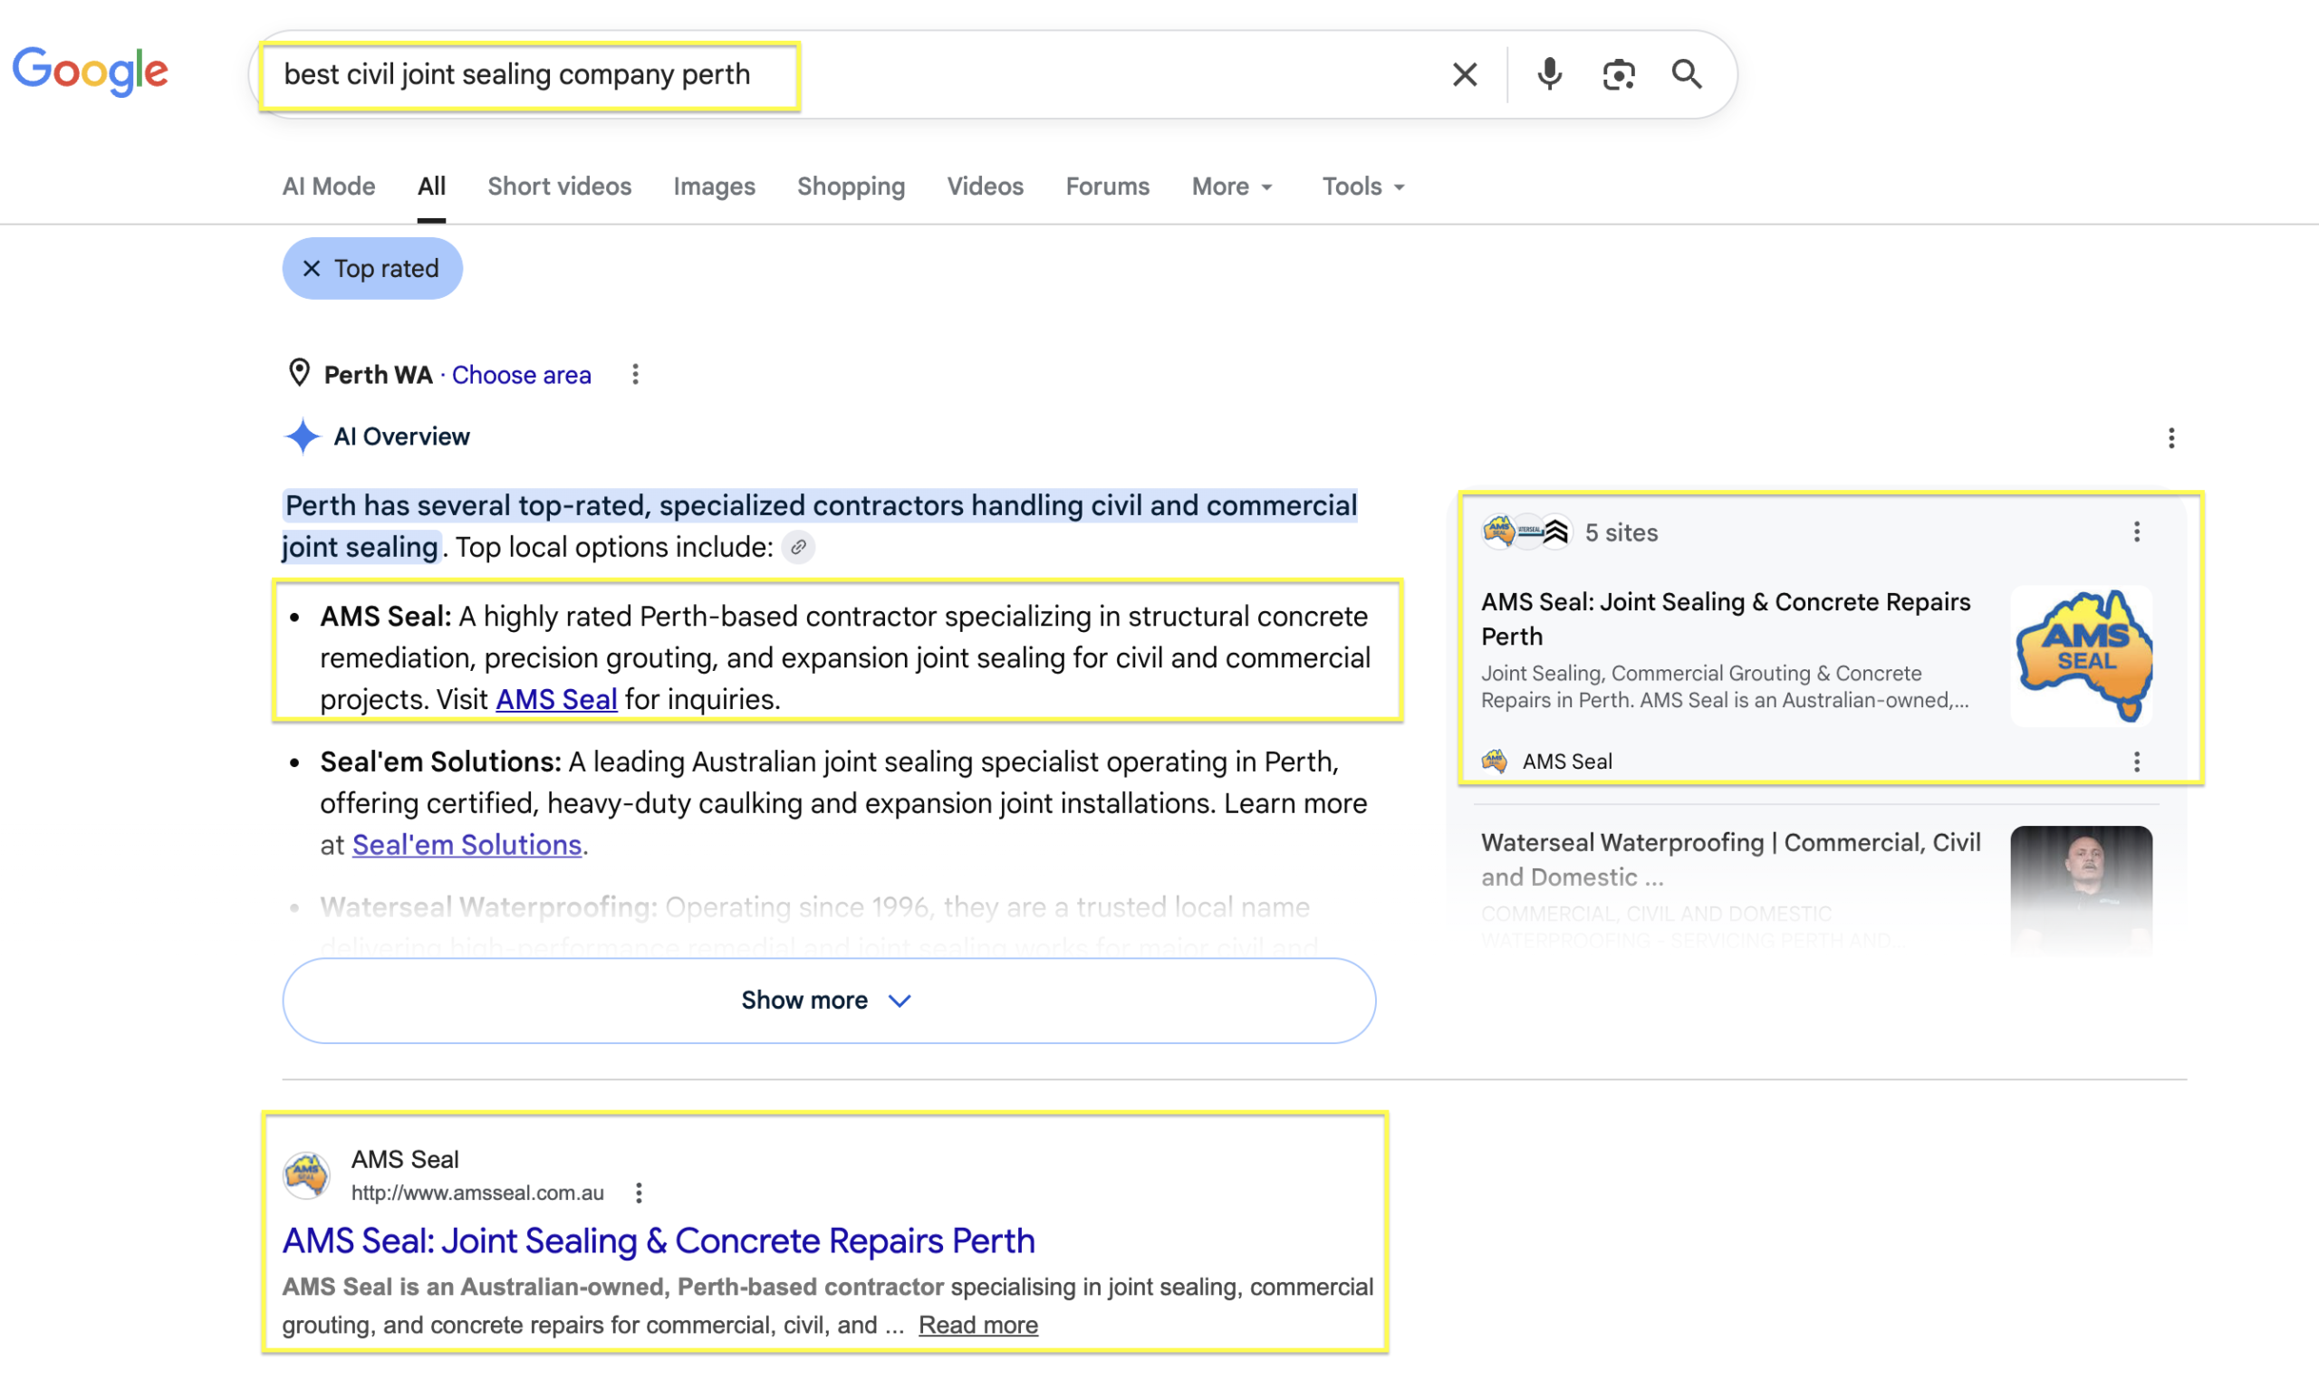The image size is (2319, 1380).
Task: Clear the search box text
Action: coord(1464,74)
